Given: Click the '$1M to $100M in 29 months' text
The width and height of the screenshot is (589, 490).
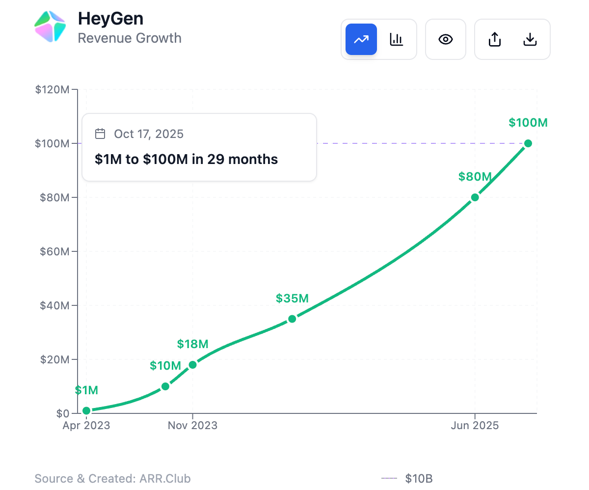Looking at the screenshot, I should point(187,159).
